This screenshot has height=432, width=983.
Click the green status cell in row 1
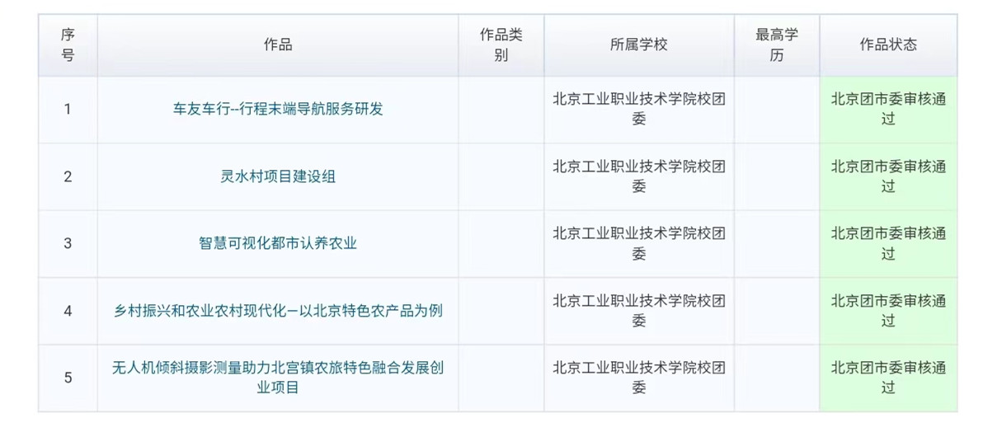(888, 109)
